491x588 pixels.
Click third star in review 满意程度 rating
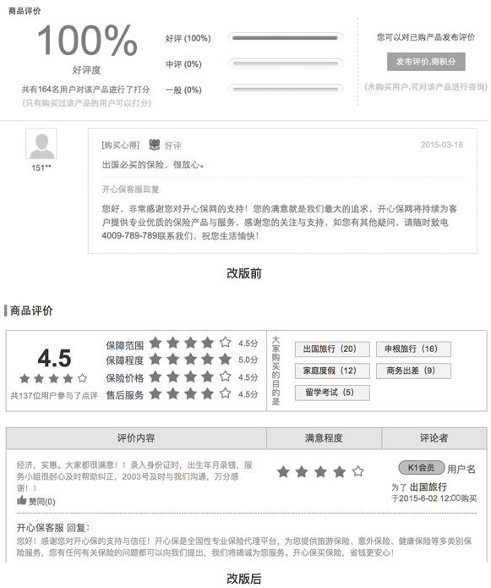click(320, 472)
